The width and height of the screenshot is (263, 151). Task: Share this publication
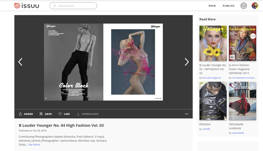(26, 114)
